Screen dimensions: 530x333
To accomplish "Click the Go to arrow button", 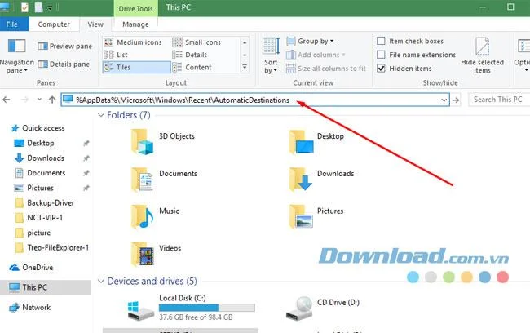I will tap(456, 100).
